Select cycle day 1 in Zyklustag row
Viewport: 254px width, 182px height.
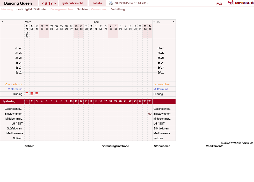(x=27, y=101)
